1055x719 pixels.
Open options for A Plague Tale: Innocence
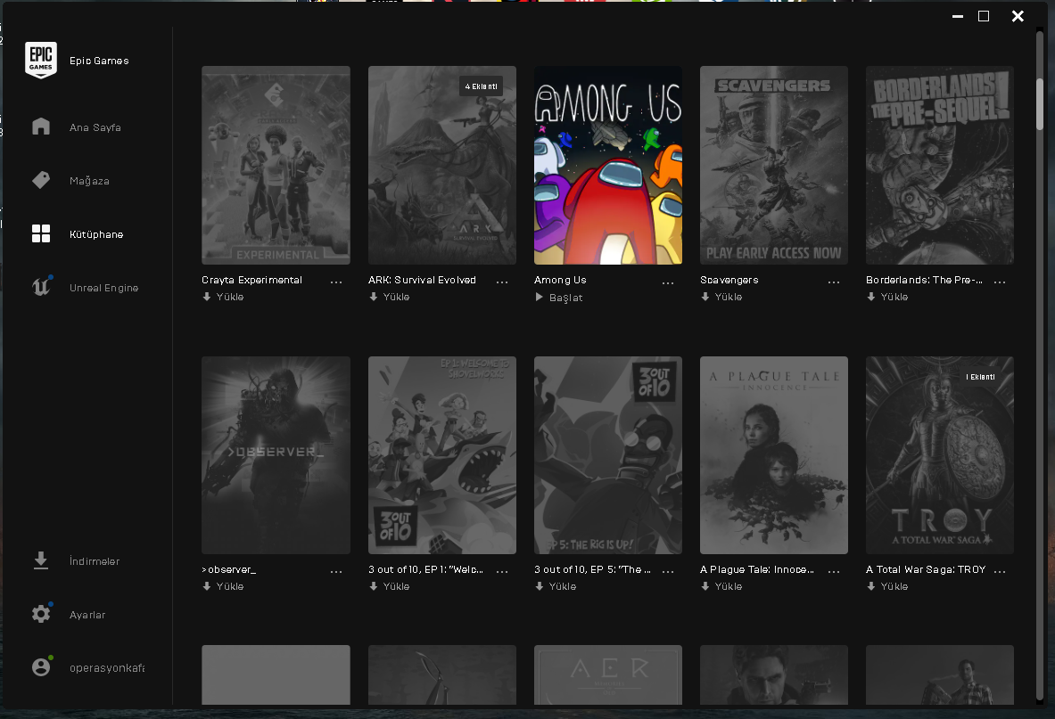[x=834, y=572]
